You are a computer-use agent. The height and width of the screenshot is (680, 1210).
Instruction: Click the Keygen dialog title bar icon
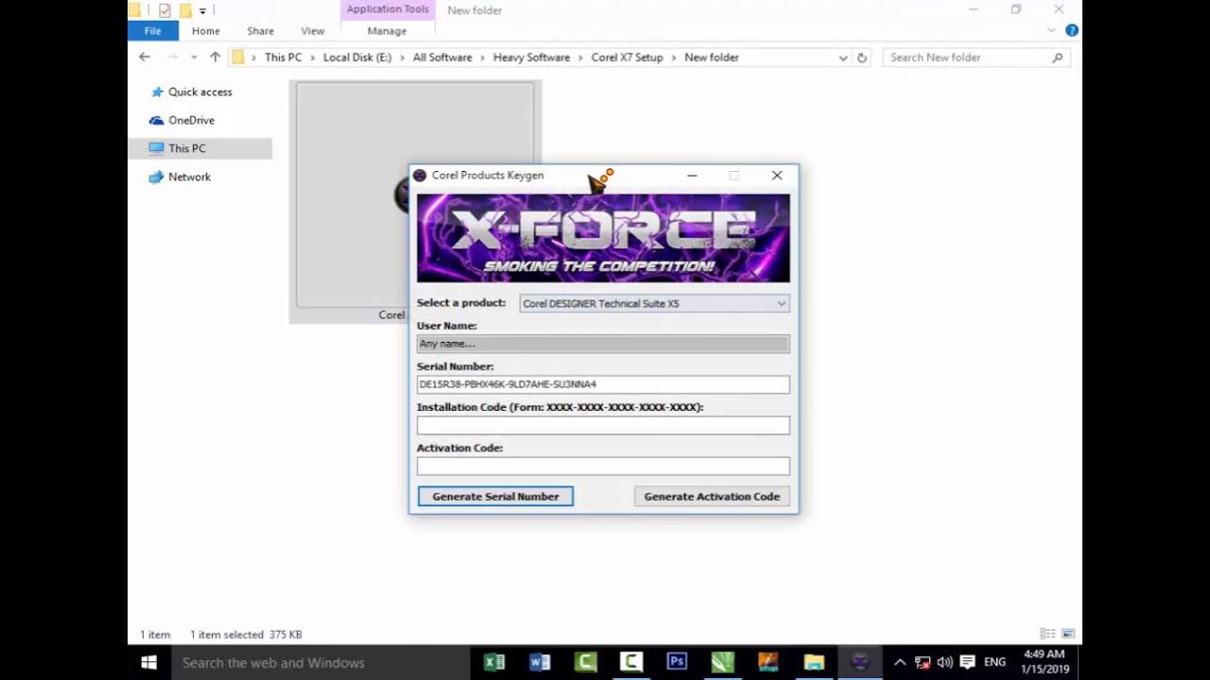point(420,176)
